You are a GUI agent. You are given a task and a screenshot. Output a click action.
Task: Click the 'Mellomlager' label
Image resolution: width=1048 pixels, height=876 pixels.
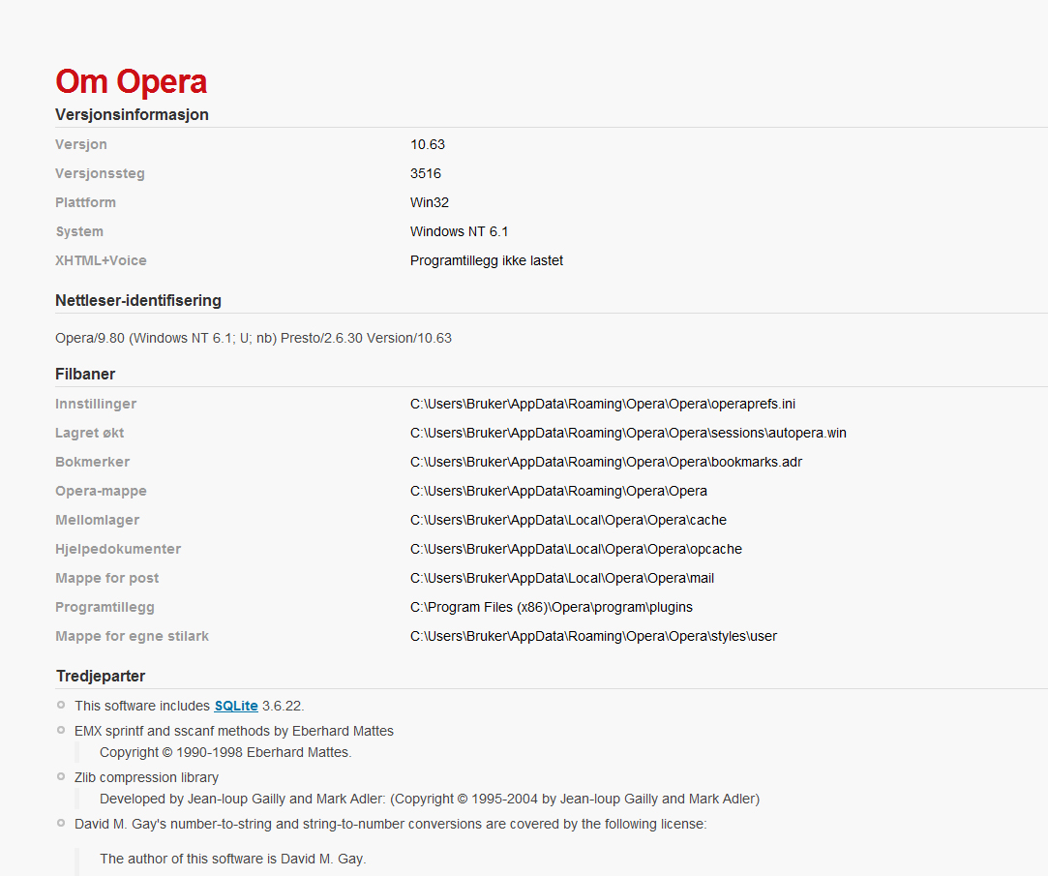[98, 520]
